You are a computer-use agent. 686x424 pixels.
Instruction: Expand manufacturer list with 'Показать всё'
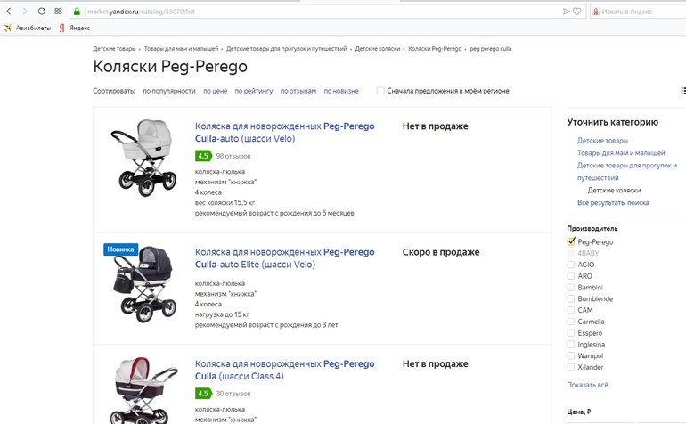(587, 385)
